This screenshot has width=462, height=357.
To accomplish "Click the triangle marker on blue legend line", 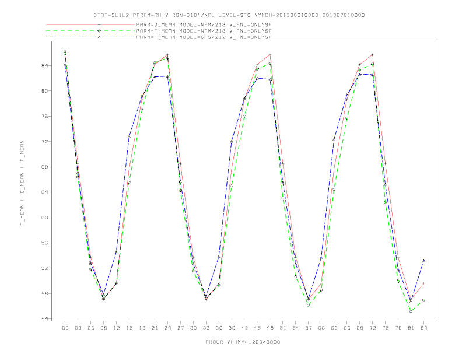I will (99, 37).
